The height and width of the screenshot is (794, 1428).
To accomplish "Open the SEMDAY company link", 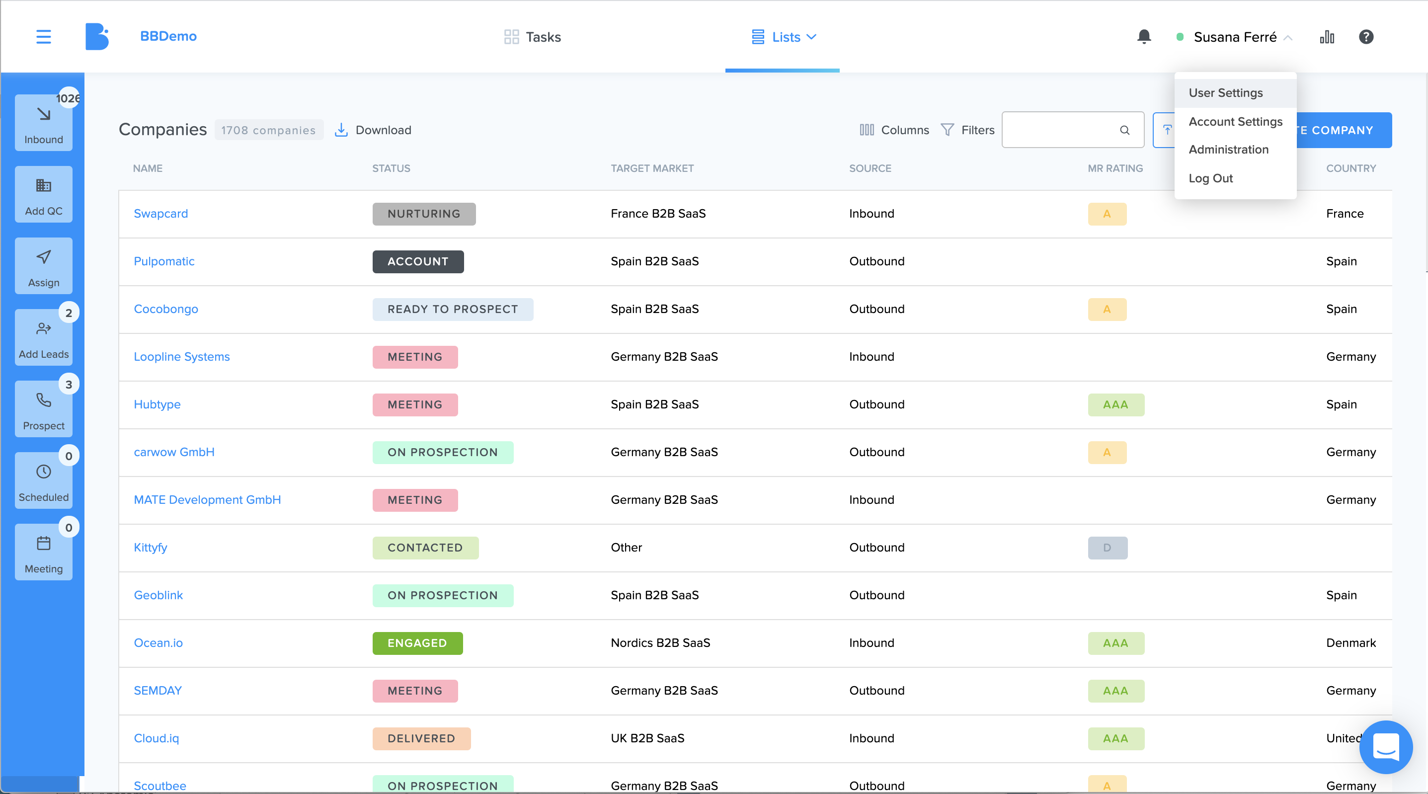I will click(x=158, y=690).
